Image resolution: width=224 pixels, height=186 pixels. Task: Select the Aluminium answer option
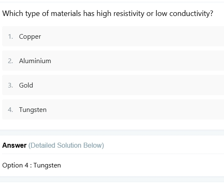[x=113, y=61]
